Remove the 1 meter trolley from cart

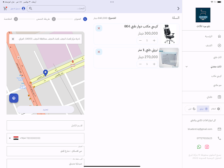[x=99, y=52]
